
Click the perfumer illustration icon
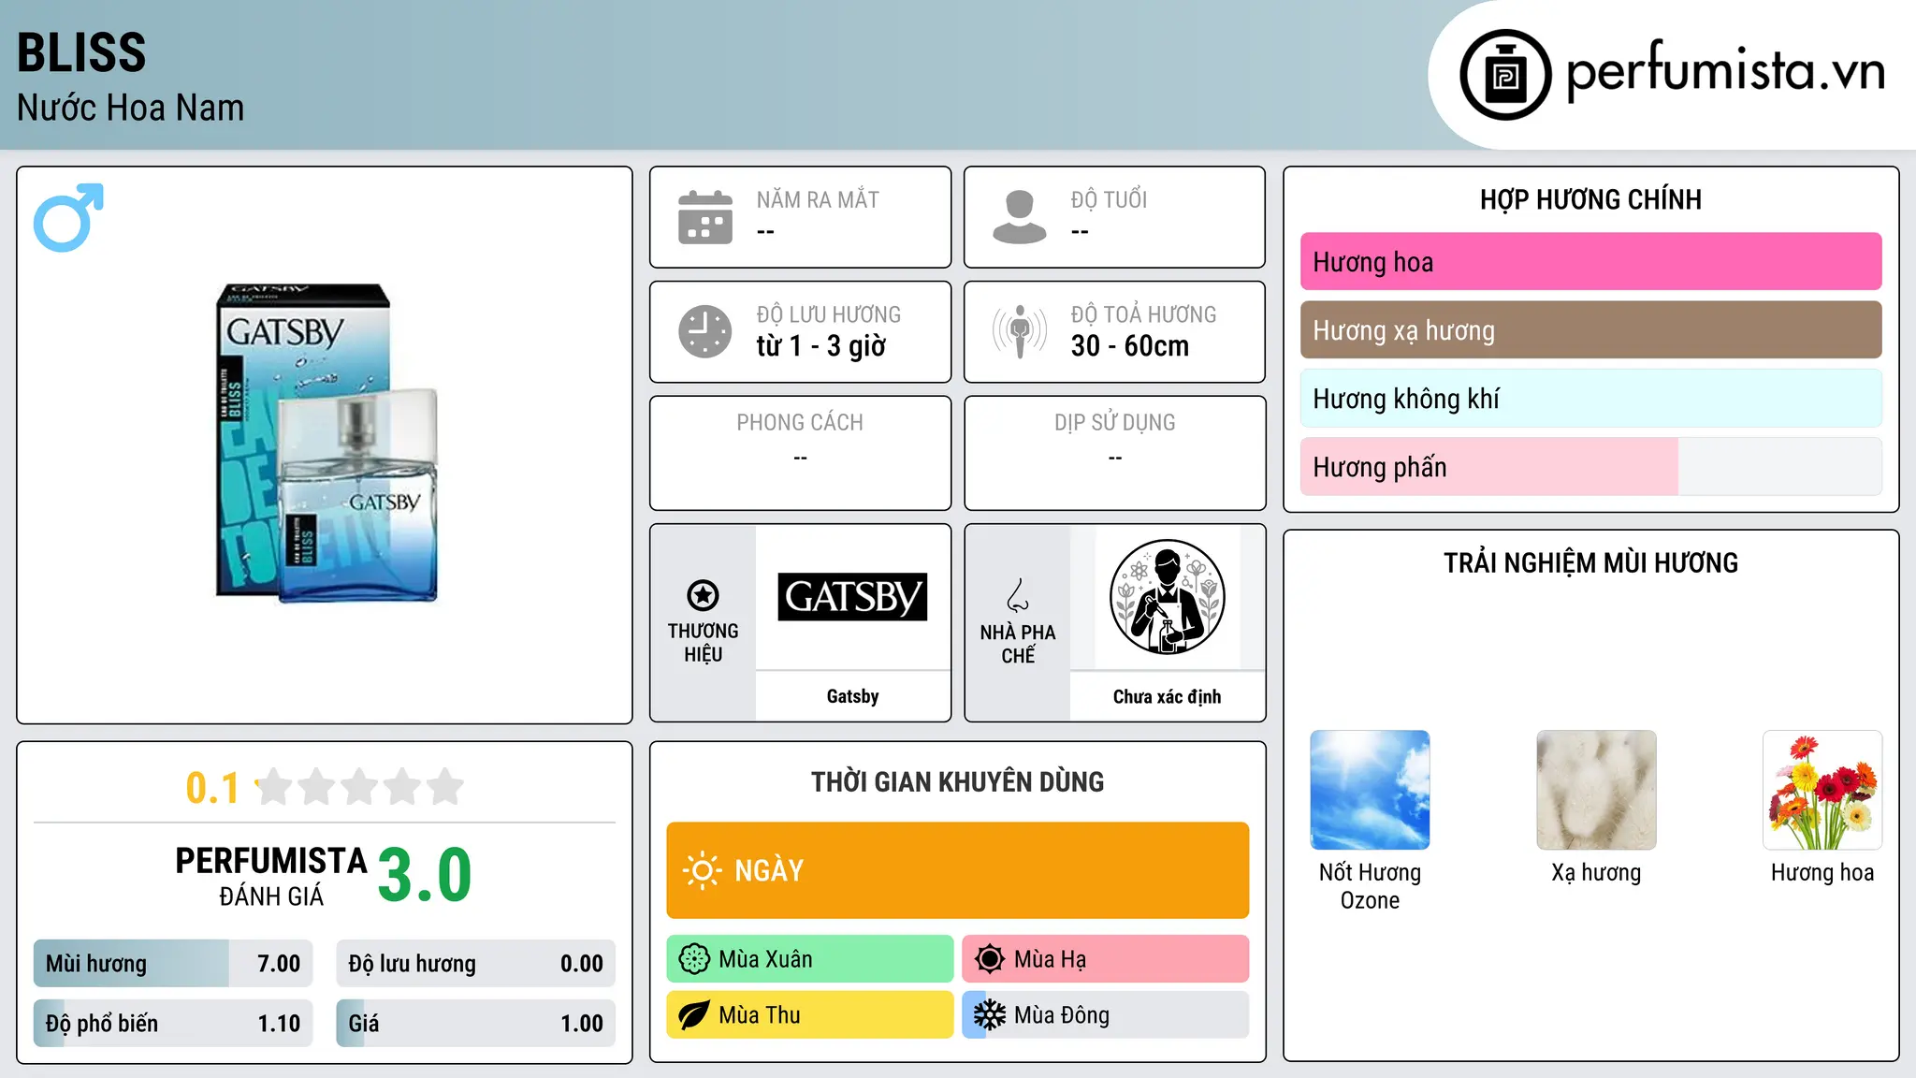(1167, 597)
